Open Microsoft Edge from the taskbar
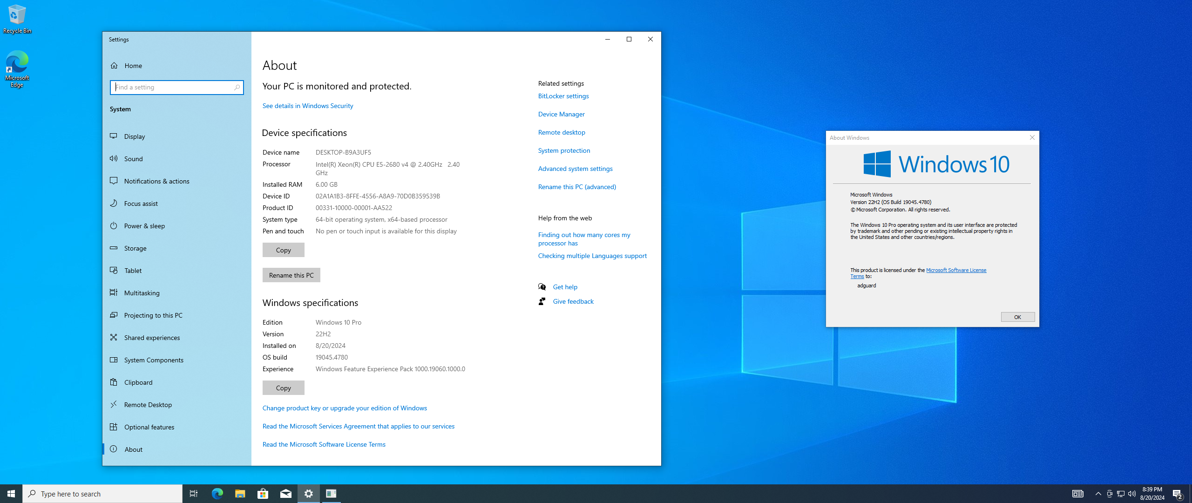The height and width of the screenshot is (503, 1192). point(217,494)
